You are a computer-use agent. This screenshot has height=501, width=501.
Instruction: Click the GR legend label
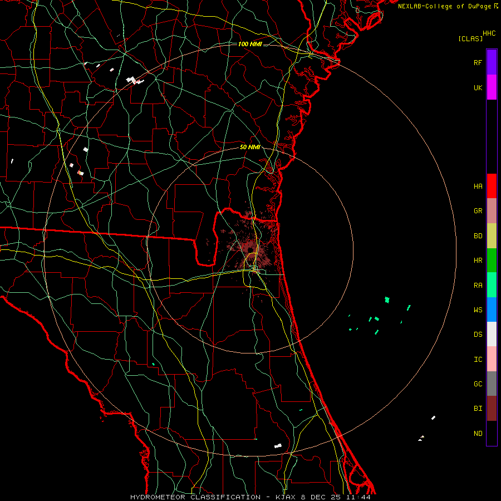pos(478,211)
